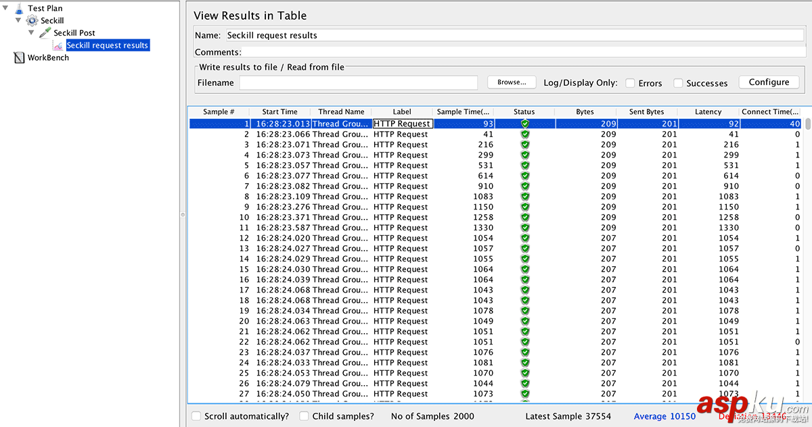812x427 pixels.
Task: Click the results table vertical scrollbar thumb
Action: point(808,123)
